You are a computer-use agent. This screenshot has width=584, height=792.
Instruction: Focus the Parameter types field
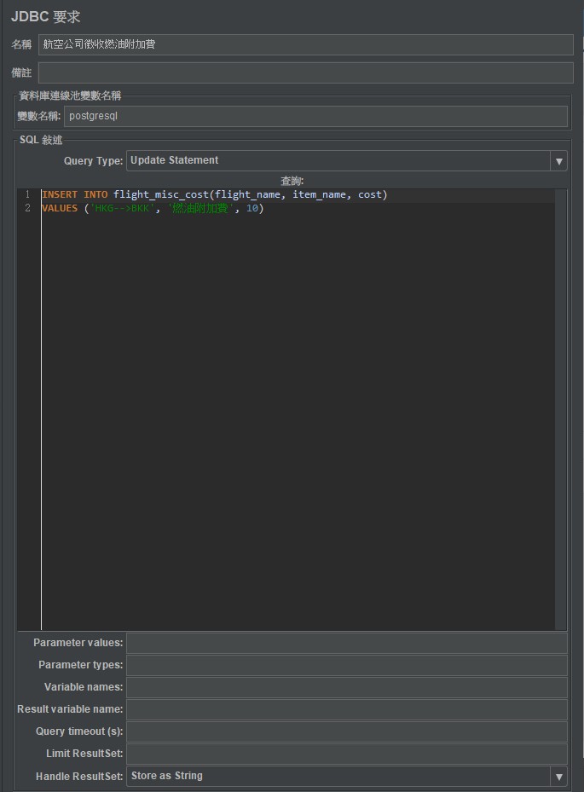click(346, 665)
